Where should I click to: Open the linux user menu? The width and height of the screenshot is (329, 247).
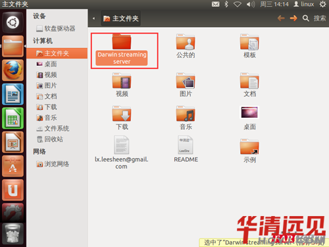pos(304,4)
